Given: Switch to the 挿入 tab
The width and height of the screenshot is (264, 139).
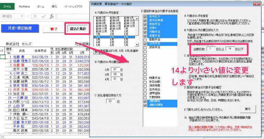Looking at the screenshot, I should pos(54,7).
